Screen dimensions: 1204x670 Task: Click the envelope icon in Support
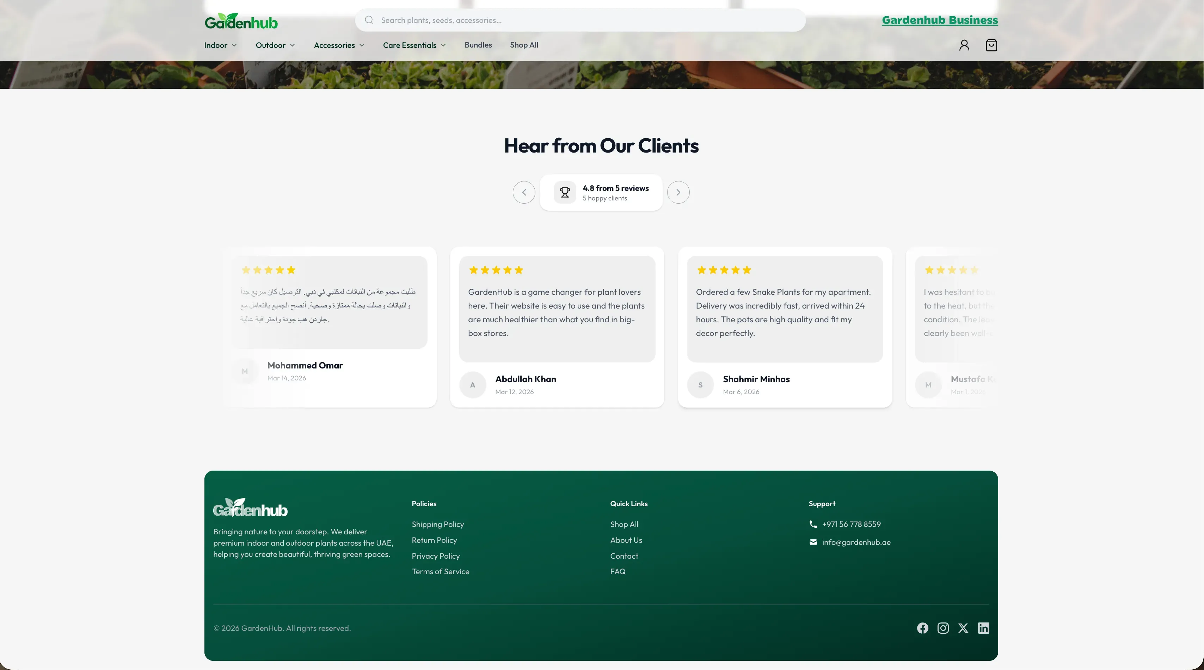[813, 542]
